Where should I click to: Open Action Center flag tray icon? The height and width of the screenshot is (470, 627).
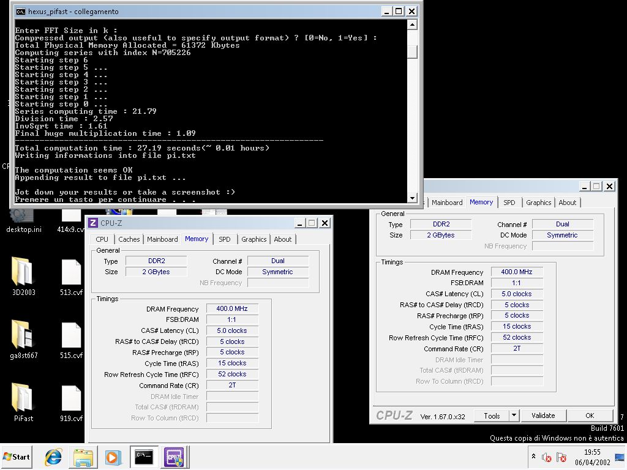(561, 457)
